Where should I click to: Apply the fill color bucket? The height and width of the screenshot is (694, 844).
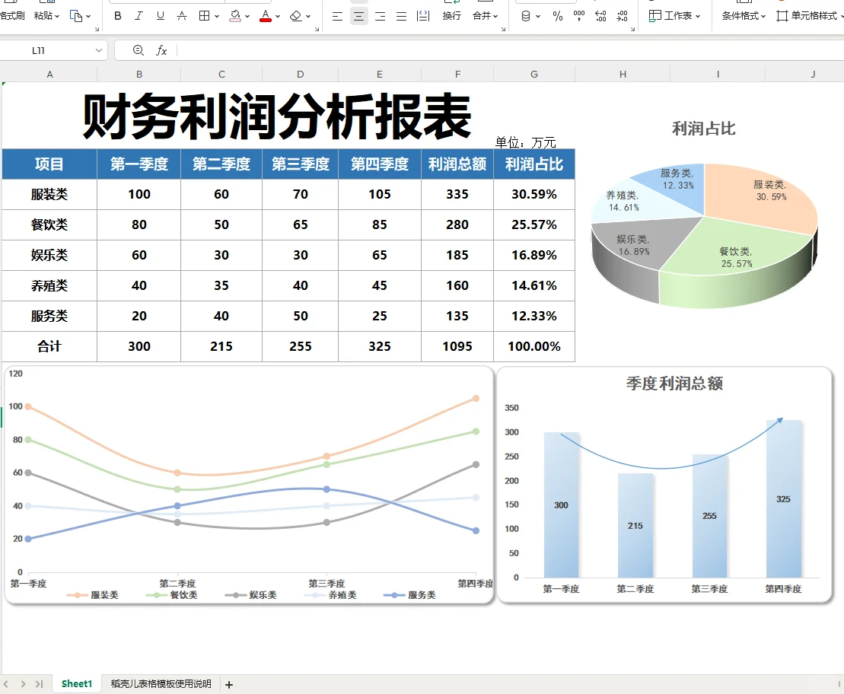pyautogui.click(x=235, y=16)
